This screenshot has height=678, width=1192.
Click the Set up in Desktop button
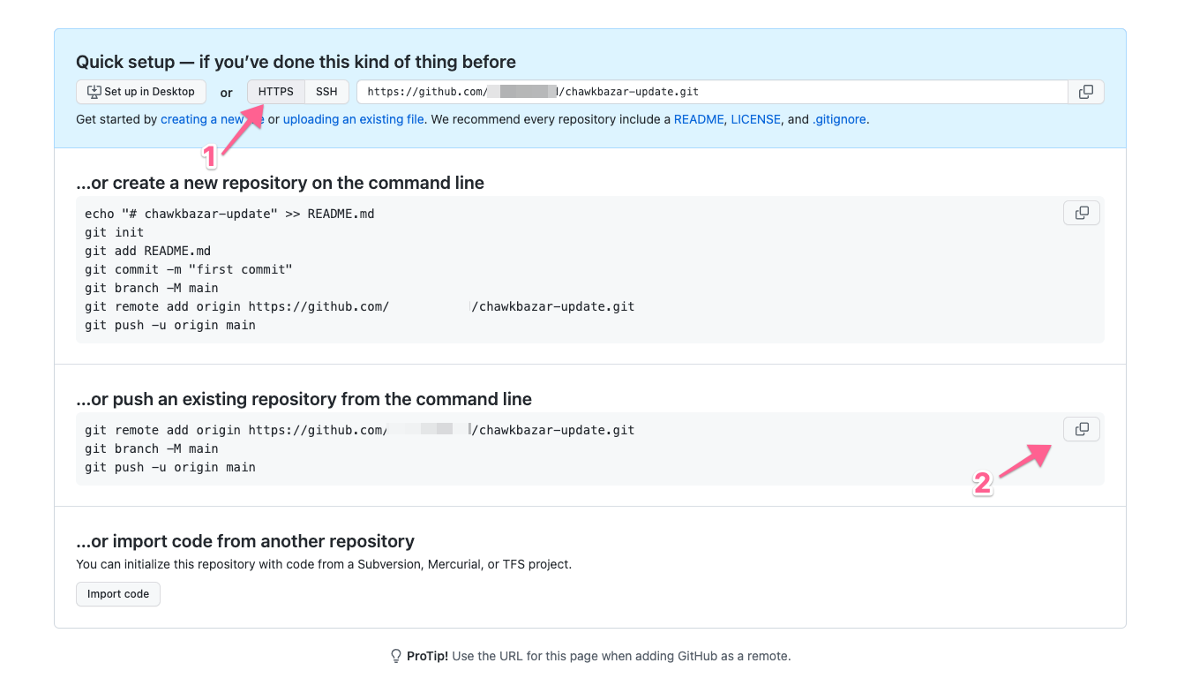140,91
